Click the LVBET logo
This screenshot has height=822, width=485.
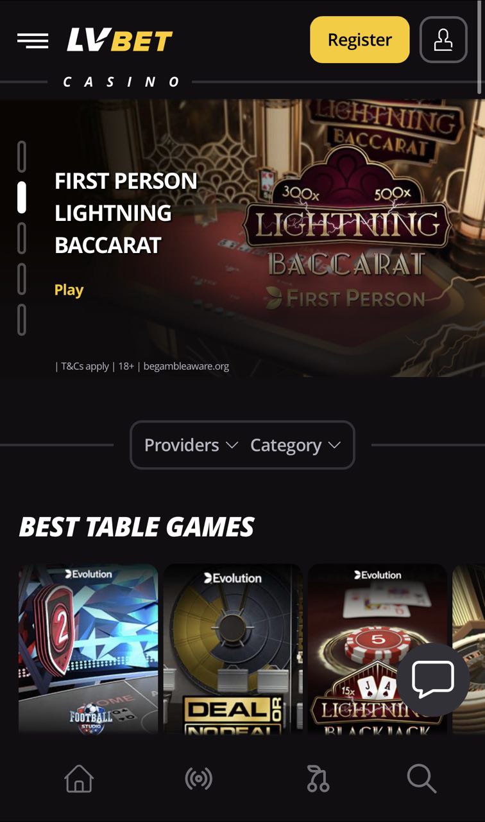pyautogui.click(x=119, y=40)
